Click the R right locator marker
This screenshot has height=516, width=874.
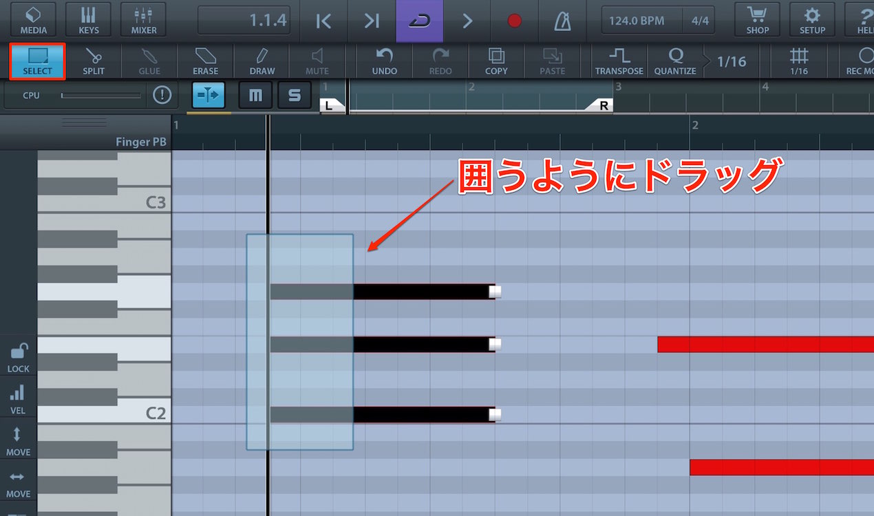coord(600,105)
